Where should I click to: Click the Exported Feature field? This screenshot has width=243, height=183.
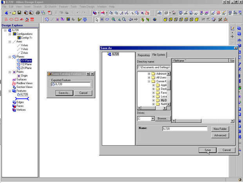71,84
